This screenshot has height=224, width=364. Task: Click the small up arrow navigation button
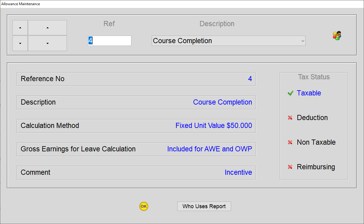coord(20,28)
